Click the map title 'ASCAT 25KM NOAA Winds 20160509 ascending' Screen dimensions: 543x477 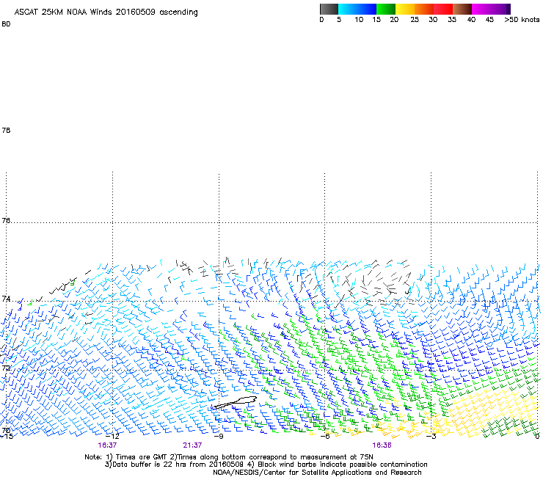tap(106, 12)
